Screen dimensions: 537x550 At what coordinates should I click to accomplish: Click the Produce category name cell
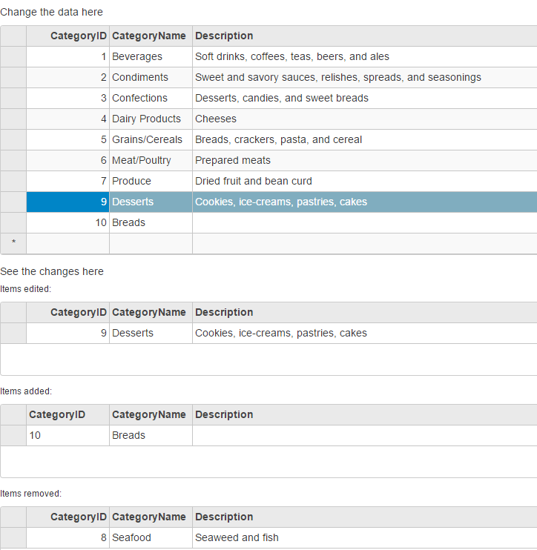click(x=151, y=181)
